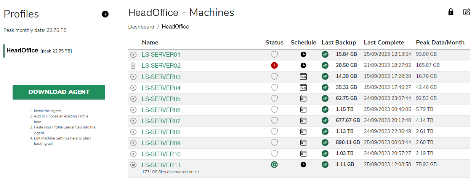Open the calendar schedule icon for LS-SERVER06
This screenshot has width=476, height=179.
(x=303, y=110)
